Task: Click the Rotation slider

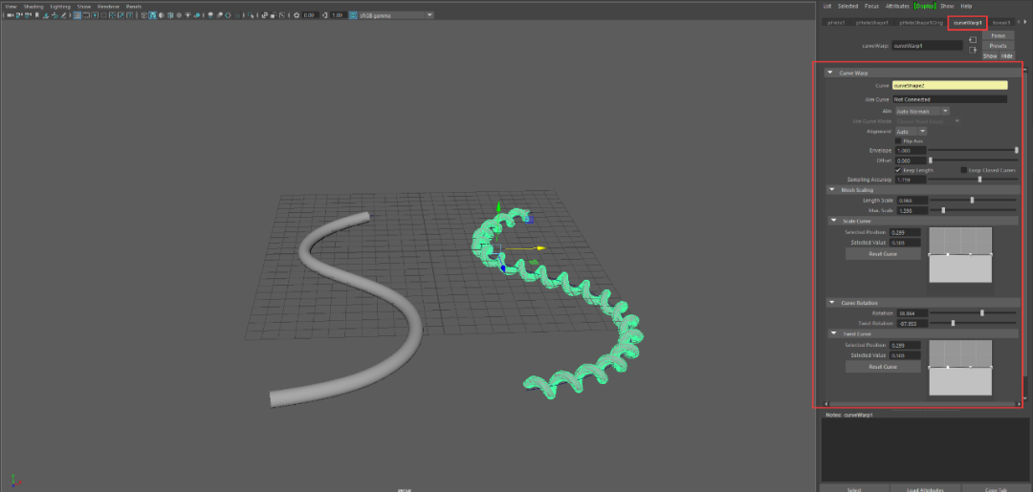Action: (x=973, y=313)
